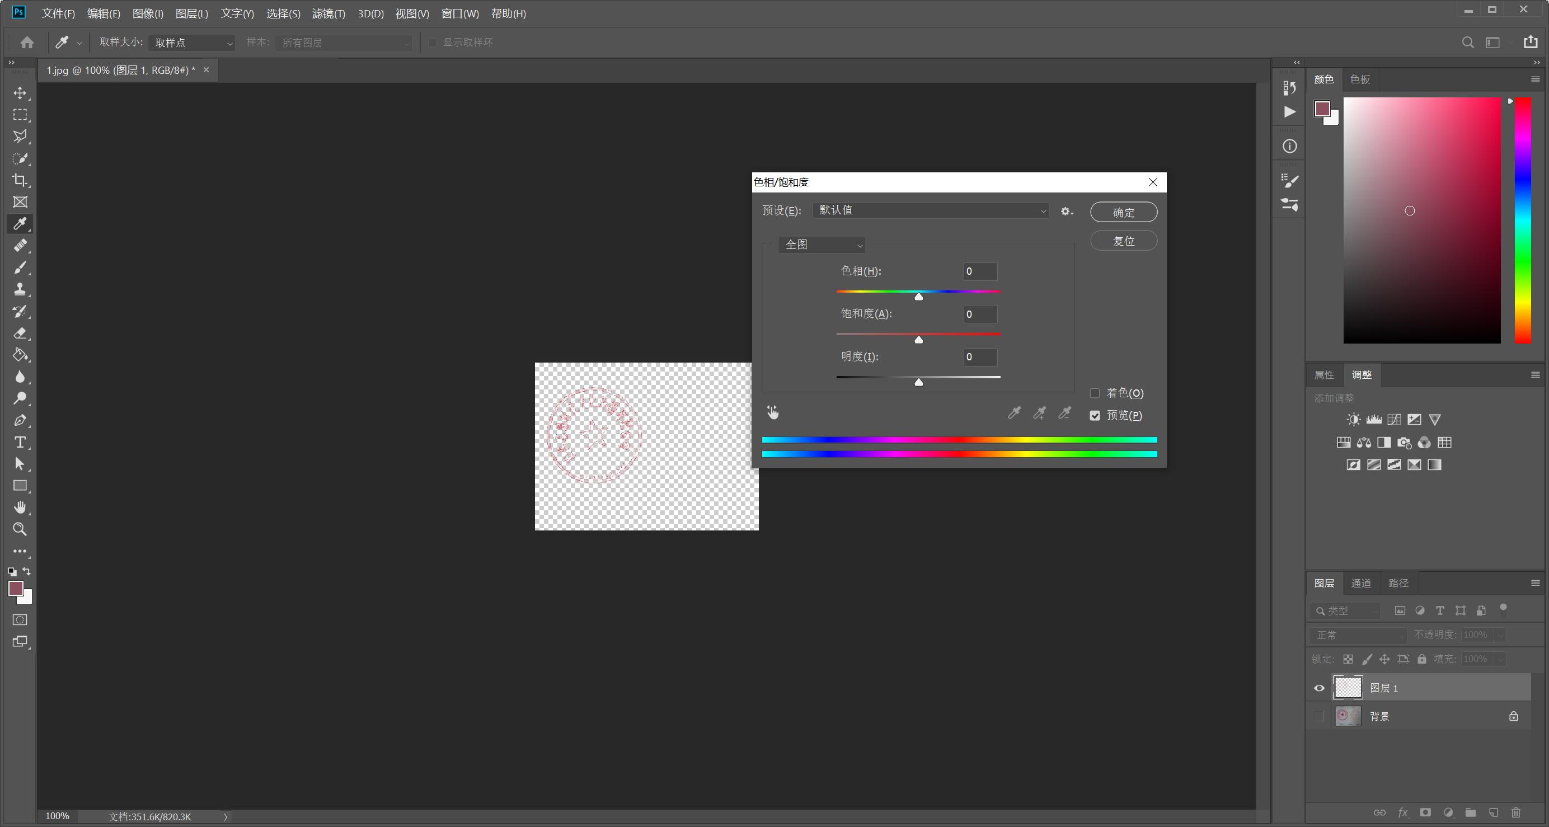Open the Hue/Saturation preset options gear

(1066, 211)
